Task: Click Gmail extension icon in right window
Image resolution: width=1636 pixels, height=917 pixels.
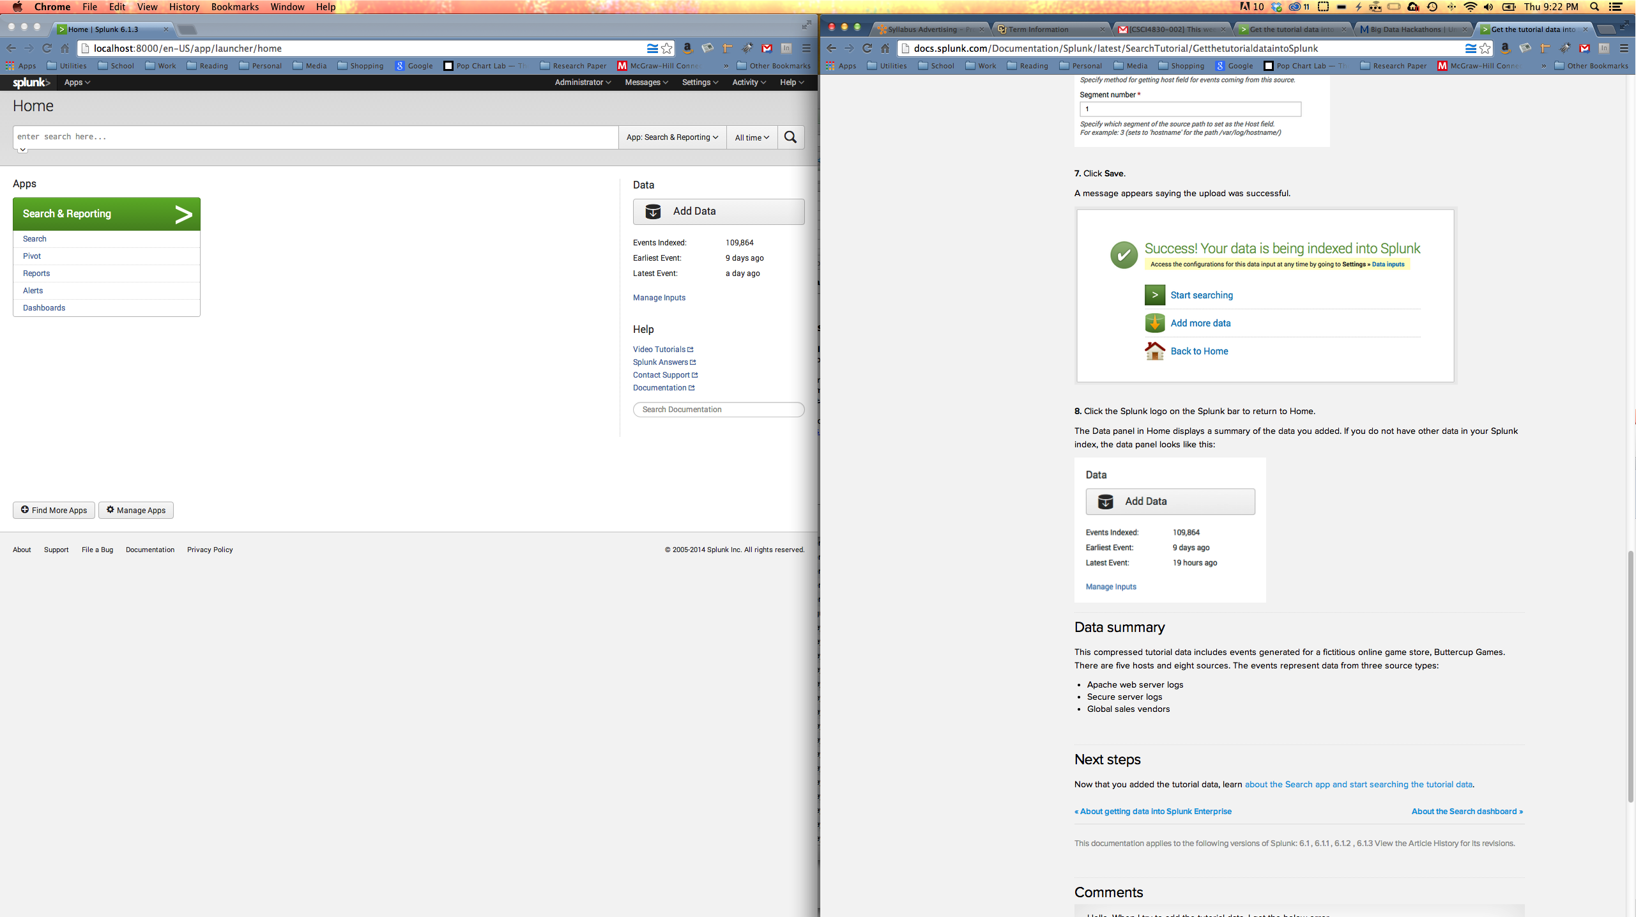Action: pyautogui.click(x=1584, y=48)
